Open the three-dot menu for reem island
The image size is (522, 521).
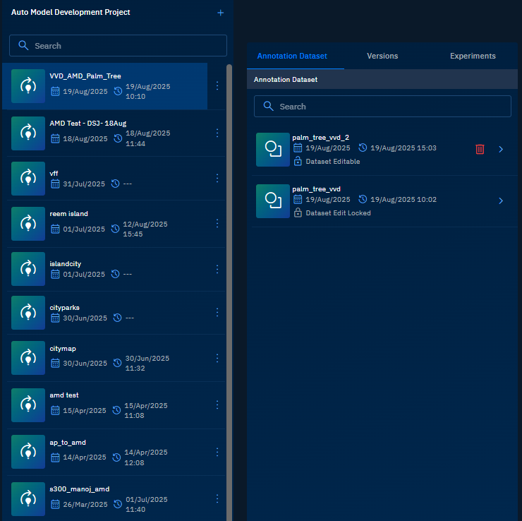217,224
